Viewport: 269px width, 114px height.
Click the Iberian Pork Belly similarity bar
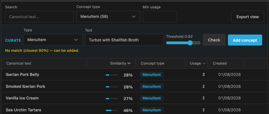tap(112, 75)
